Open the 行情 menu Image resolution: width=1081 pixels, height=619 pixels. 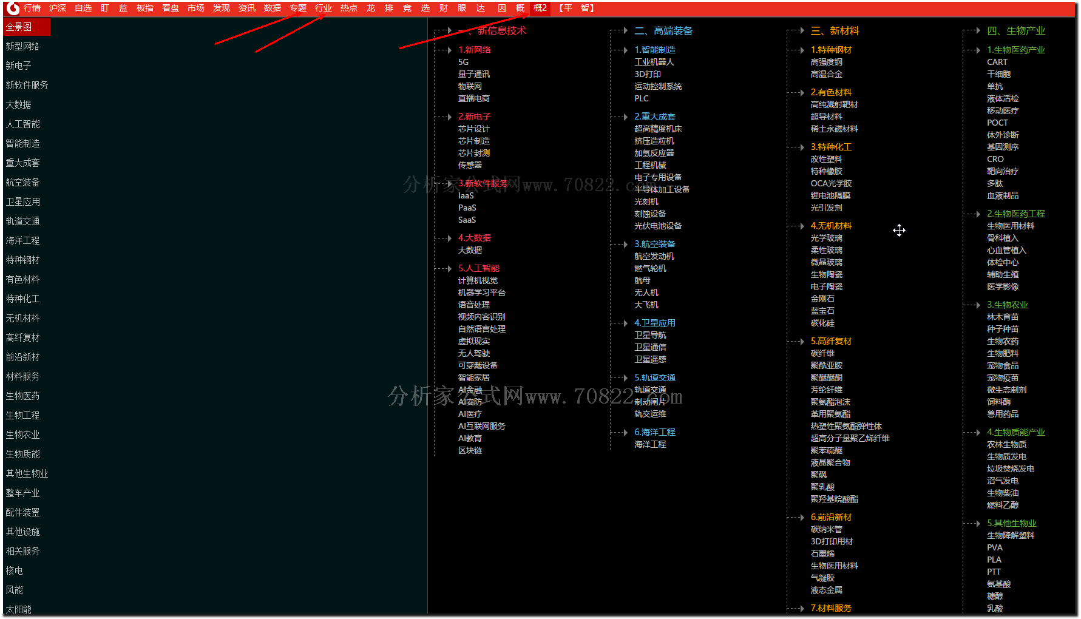point(32,8)
